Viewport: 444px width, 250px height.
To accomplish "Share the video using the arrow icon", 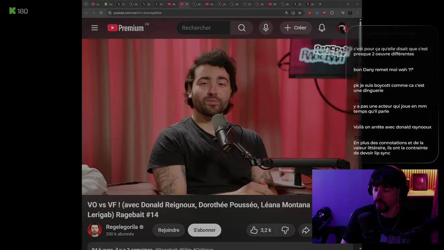I will 306,230.
